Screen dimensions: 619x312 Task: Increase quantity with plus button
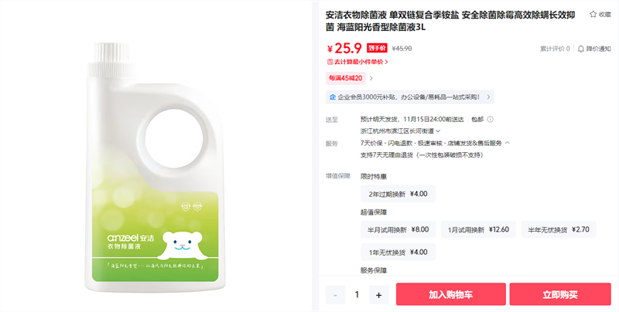coord(379,295)
